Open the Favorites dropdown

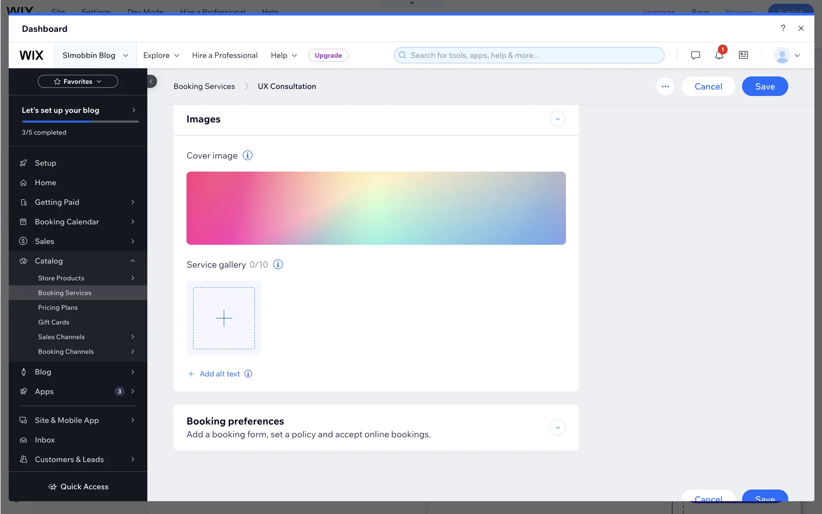pyautogui.click(x=78, y=81)
